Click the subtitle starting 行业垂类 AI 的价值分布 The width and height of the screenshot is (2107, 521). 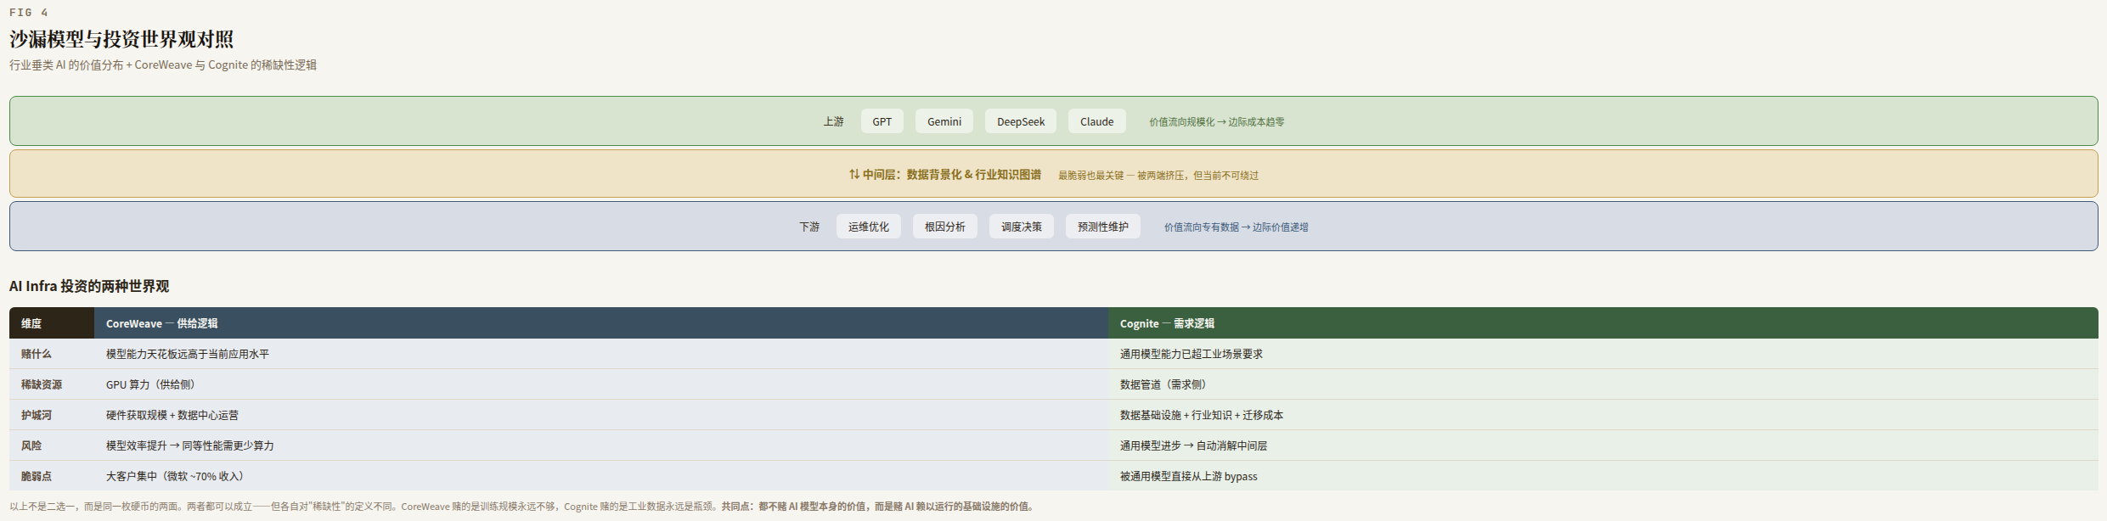tap(163, 64)
